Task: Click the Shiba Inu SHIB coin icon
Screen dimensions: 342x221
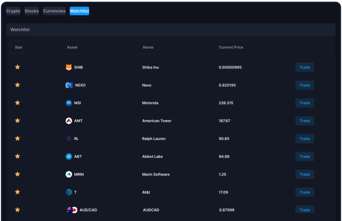Action: [69, 67]
